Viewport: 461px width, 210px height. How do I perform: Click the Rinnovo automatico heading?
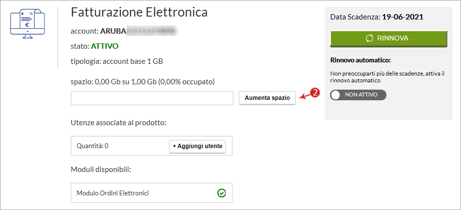point(361,60)
